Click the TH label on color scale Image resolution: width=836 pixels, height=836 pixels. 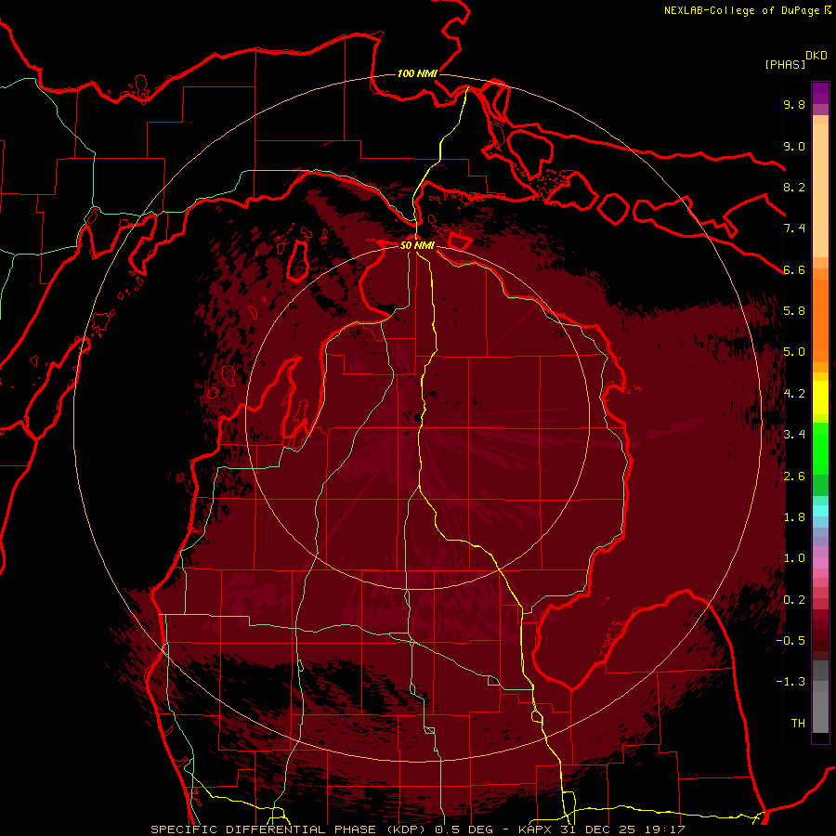click(798, 724)
